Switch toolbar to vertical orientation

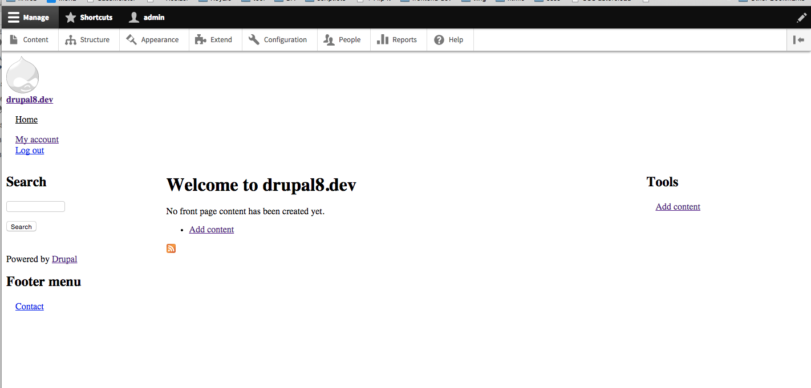pos(798,40)
